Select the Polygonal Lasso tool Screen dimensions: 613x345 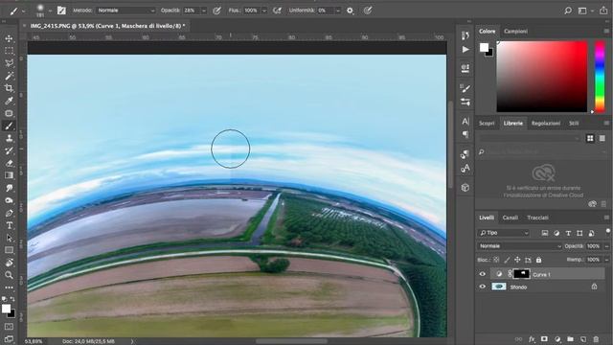9,63
